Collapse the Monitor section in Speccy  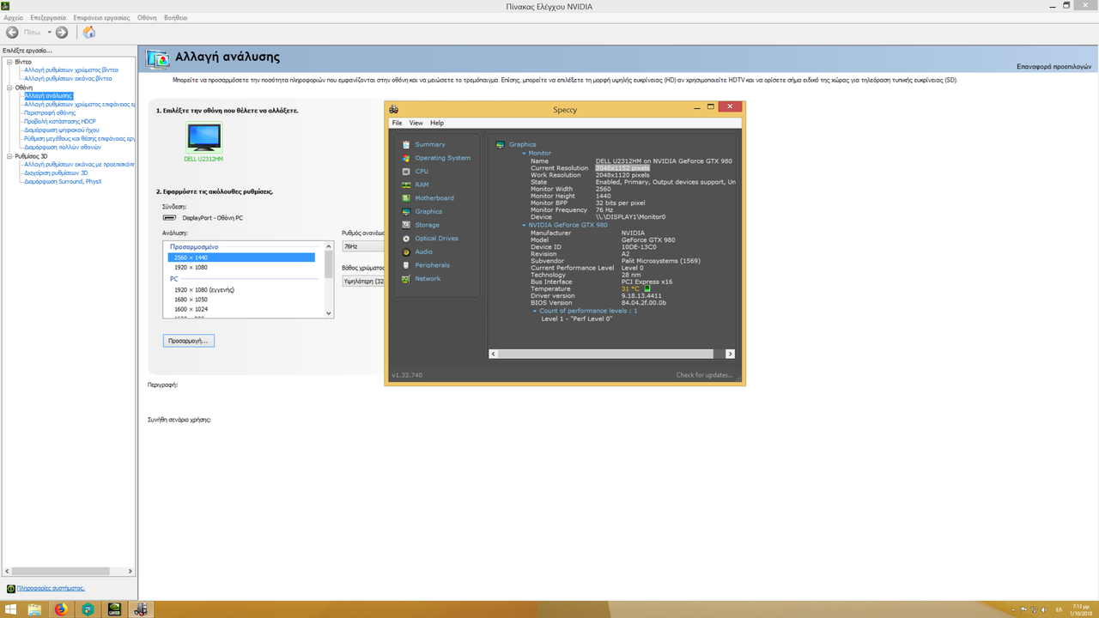[524, 154]
